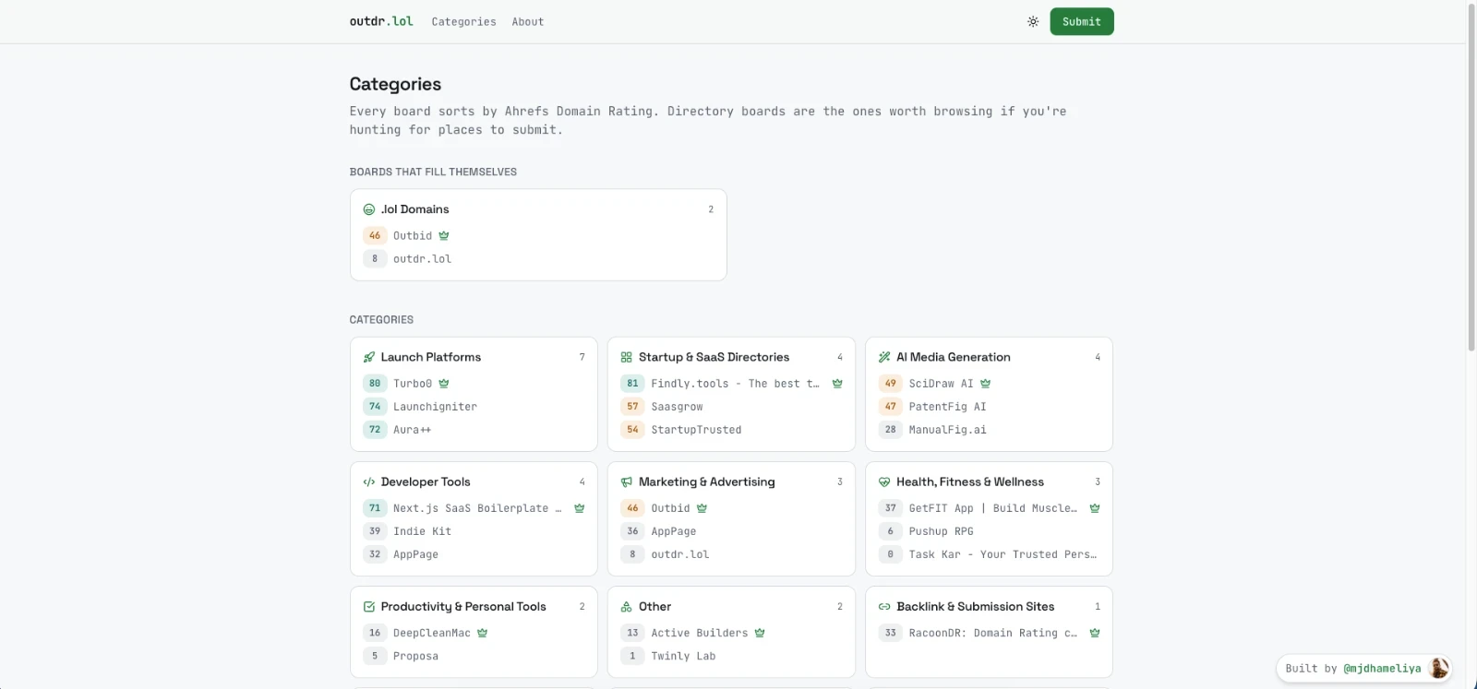
Task: Click the count 7 on Launch Platforms card
Action: tap(582, 357)
